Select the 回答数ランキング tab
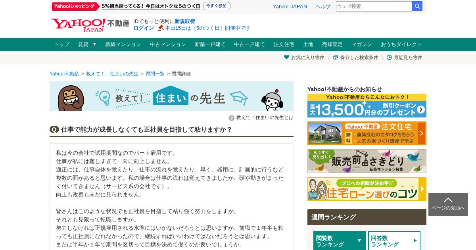 394,240
